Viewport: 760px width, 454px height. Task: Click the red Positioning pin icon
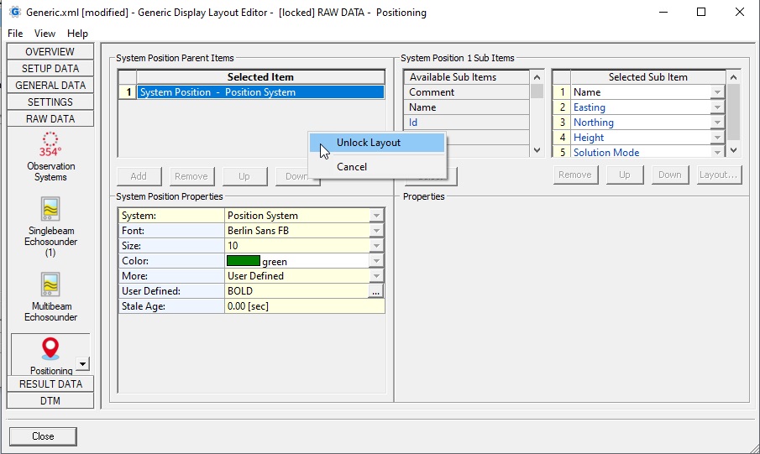click(50, 349)
